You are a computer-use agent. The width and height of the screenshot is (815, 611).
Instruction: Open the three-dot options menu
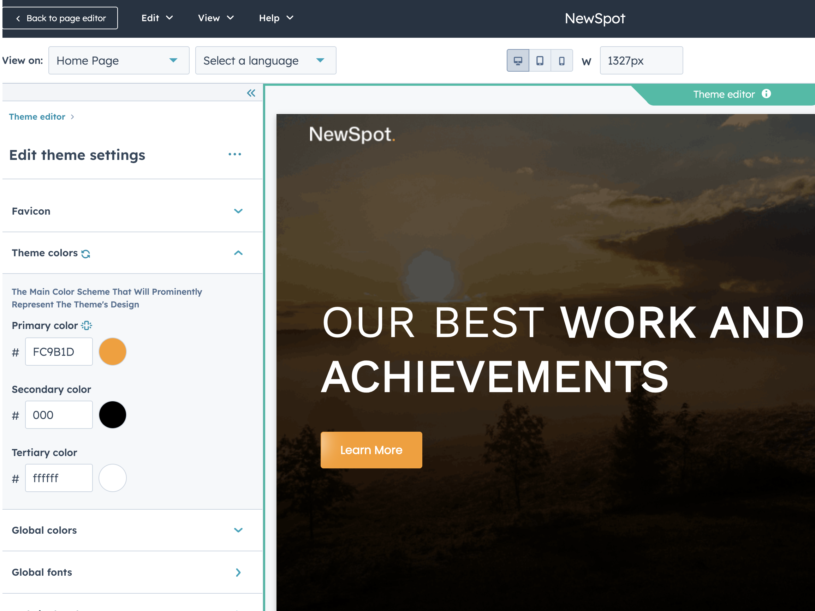pos(235,155)
